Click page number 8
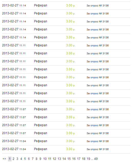Screen dimensions: 132x164 (x=36, y=159)
